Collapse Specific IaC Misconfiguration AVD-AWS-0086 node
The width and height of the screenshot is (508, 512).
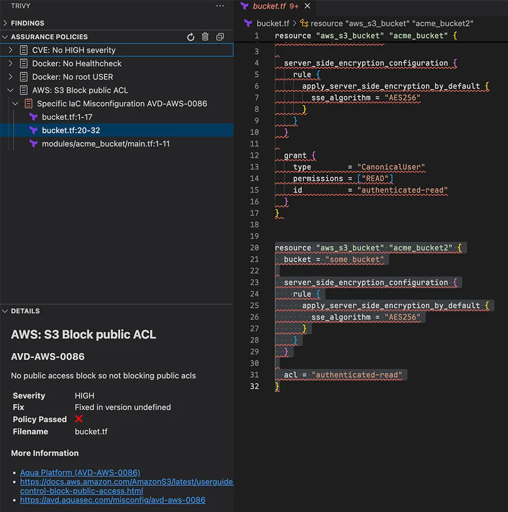[x=16, y=104]
